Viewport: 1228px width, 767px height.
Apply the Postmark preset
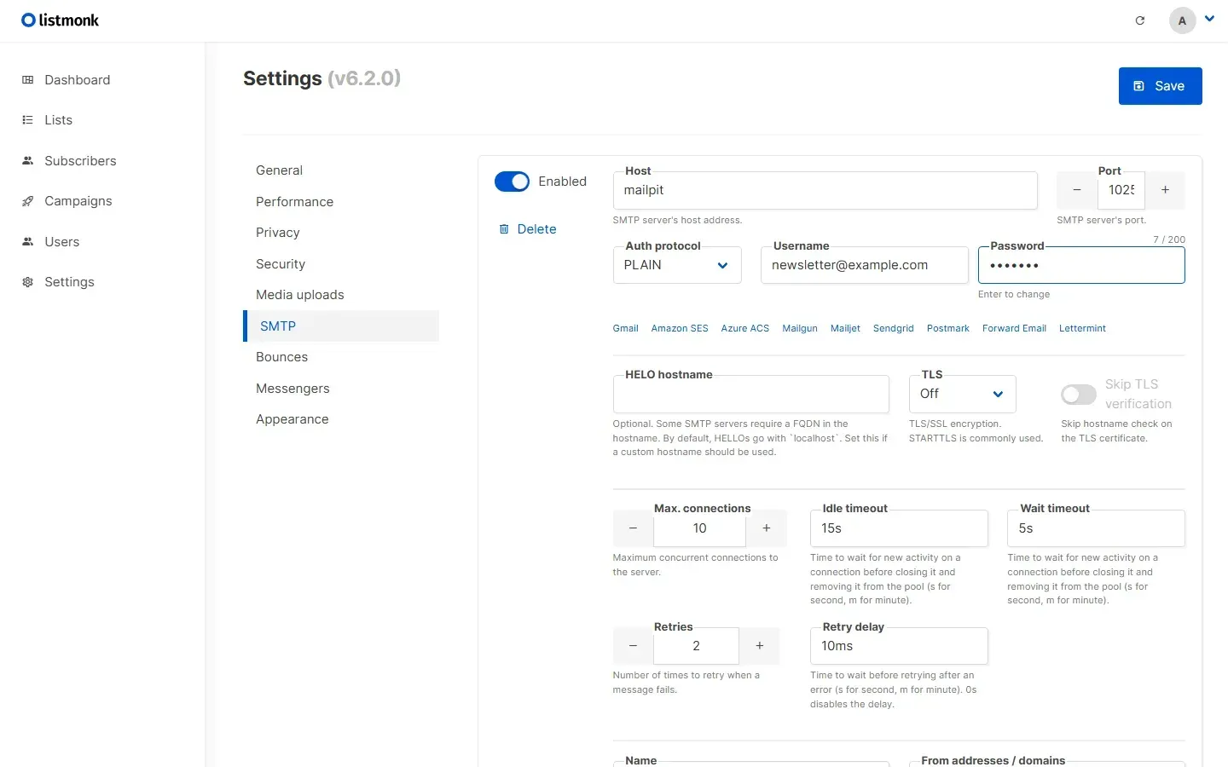[x=948, y=328]
